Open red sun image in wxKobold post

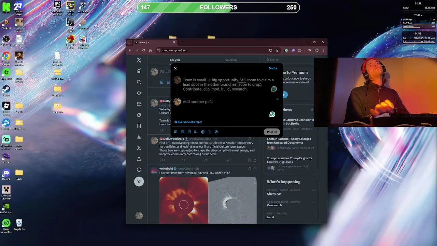click(184, 201)
